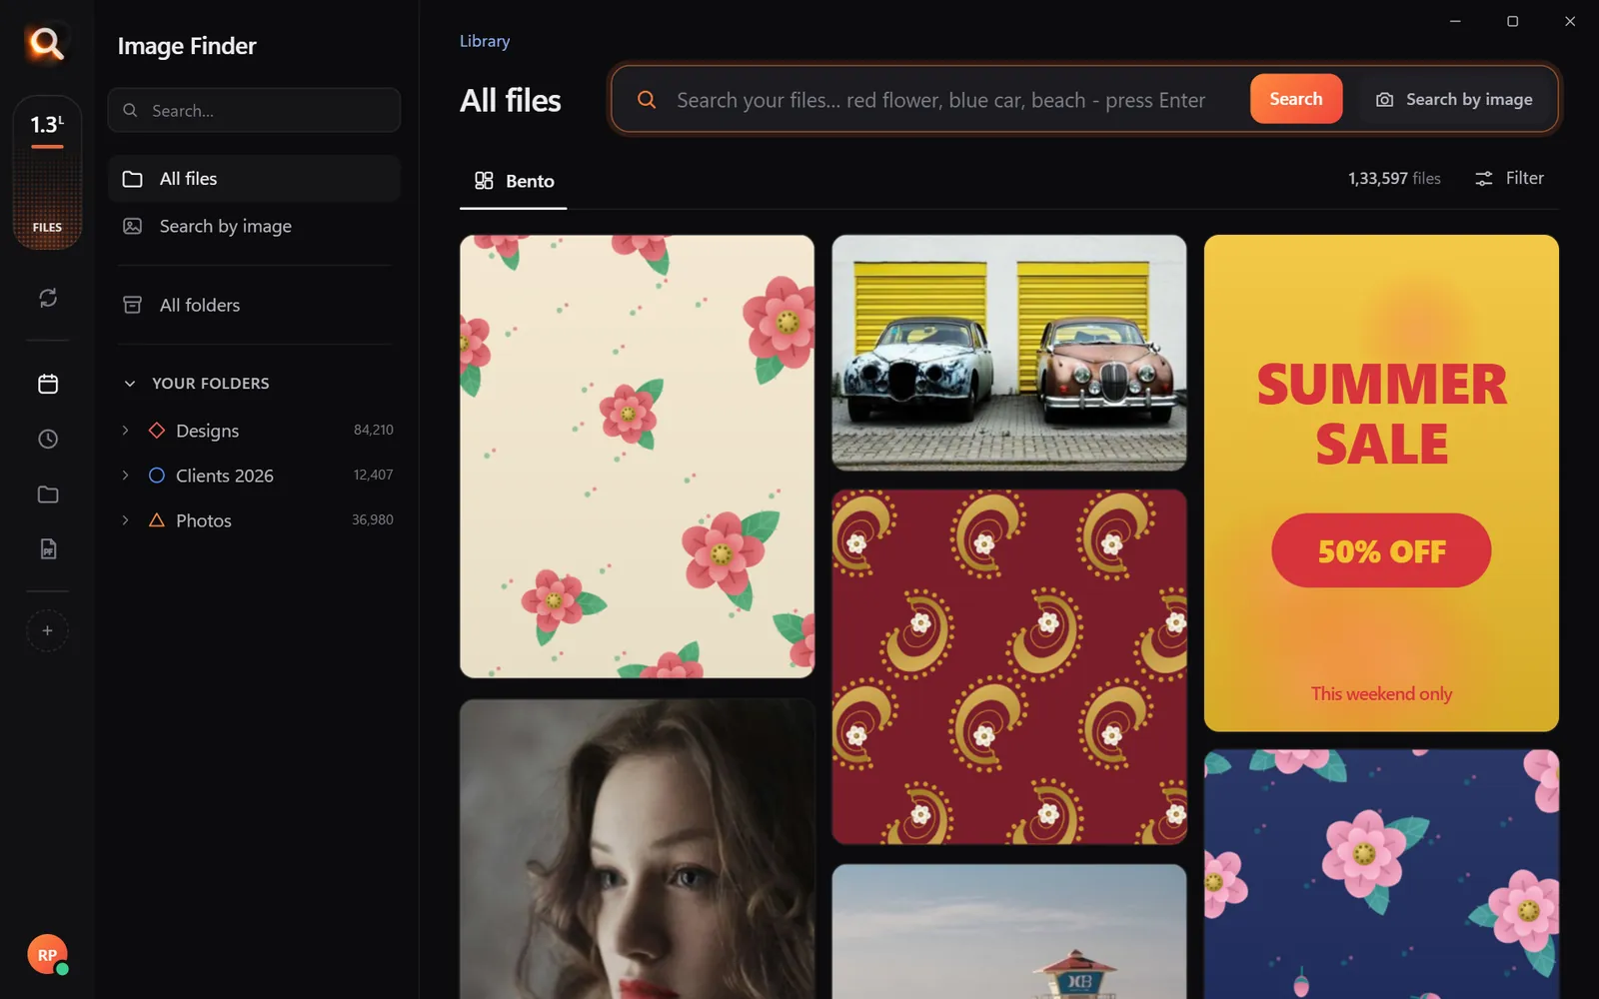The image size is (1599, 999).
Task: Click the Photos count 36,980
Action: point(373,519)
